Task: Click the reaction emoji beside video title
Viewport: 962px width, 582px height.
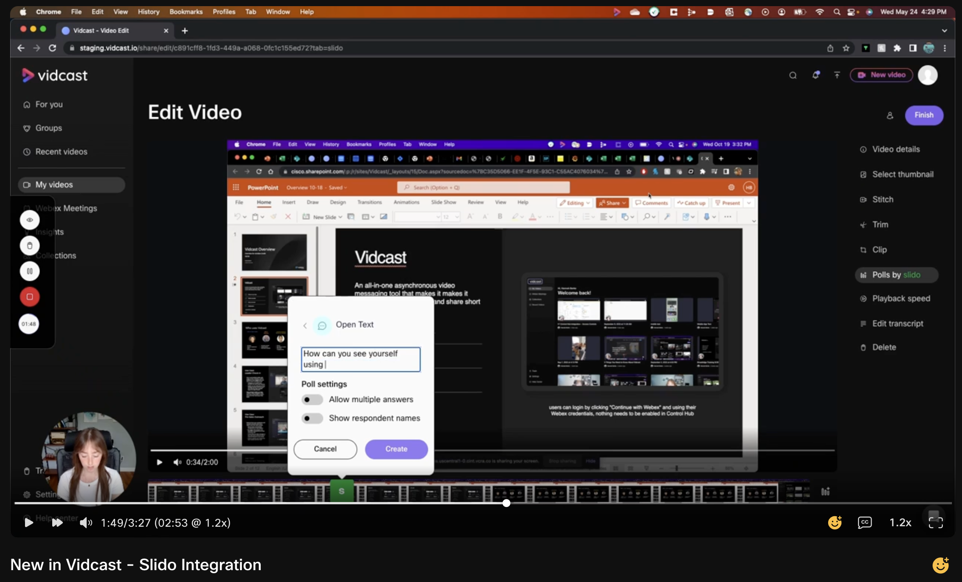Action: pyautogui.click(x=940, y=565)
